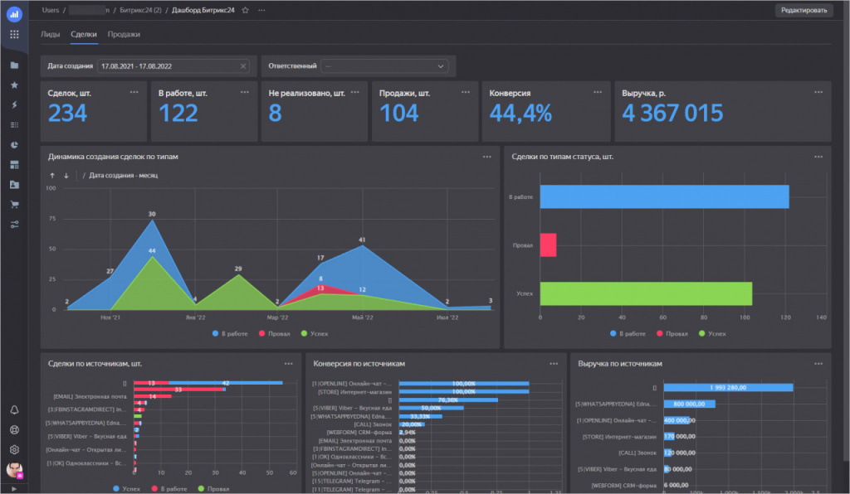
Task: Open menu of Конверсия по источникам chart
Action: (554, 364)
